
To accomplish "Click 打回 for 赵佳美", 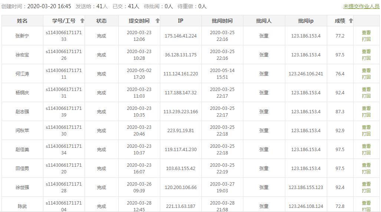I will coord(366,153).
